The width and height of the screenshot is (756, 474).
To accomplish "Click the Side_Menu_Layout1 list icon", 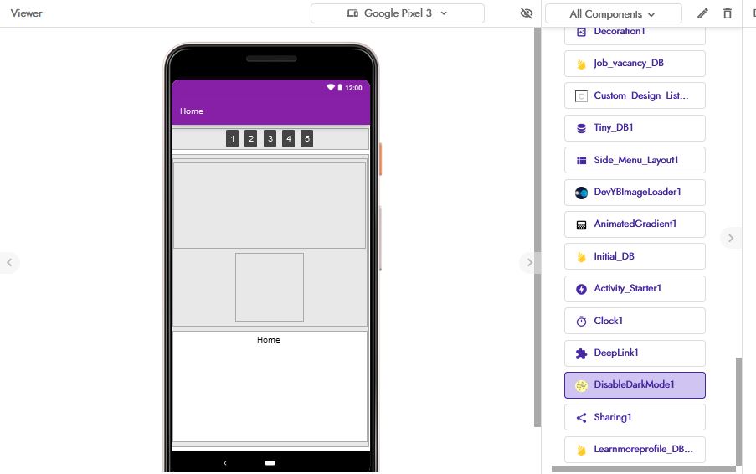I will pos(582,161).
